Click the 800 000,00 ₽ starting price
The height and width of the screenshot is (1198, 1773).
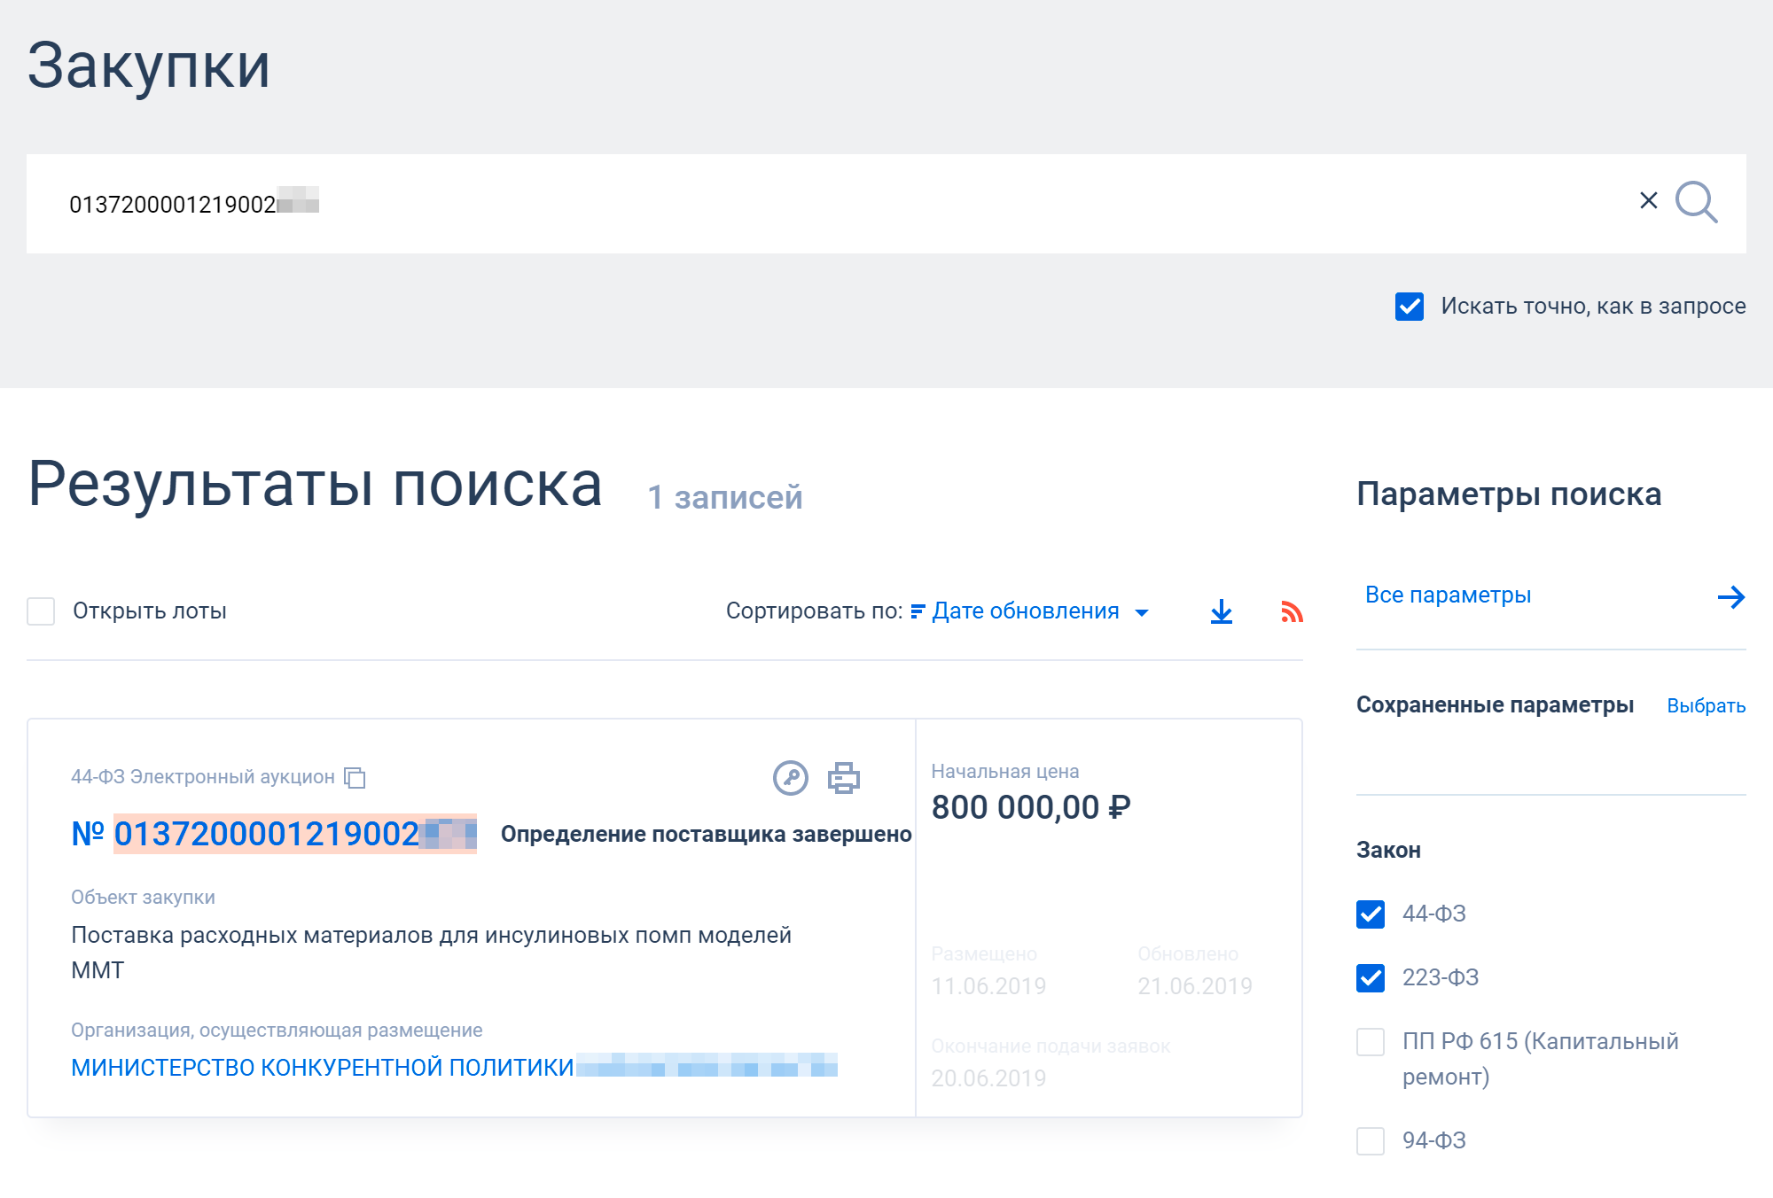1031,807
